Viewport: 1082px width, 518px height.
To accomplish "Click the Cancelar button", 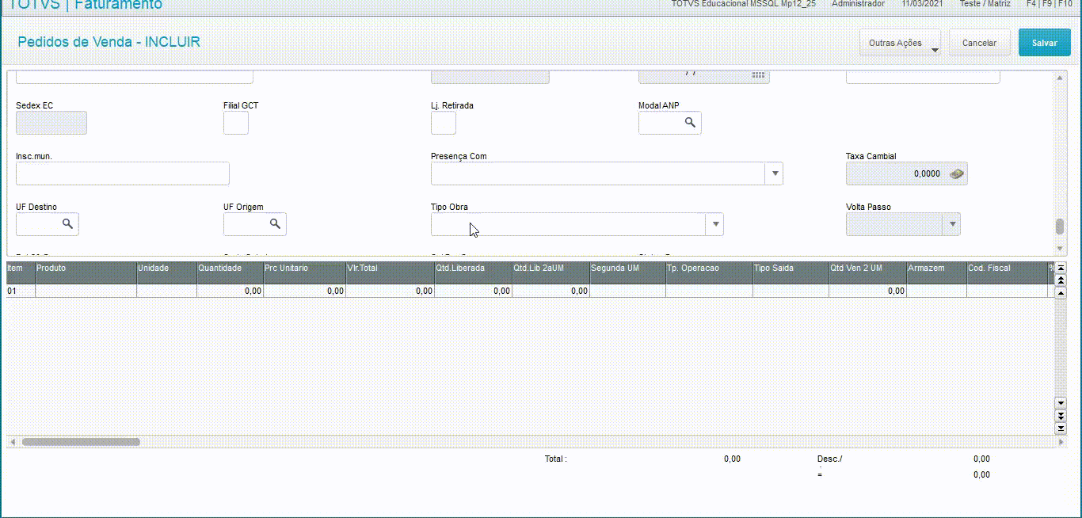I will click(x=979, y=43).
